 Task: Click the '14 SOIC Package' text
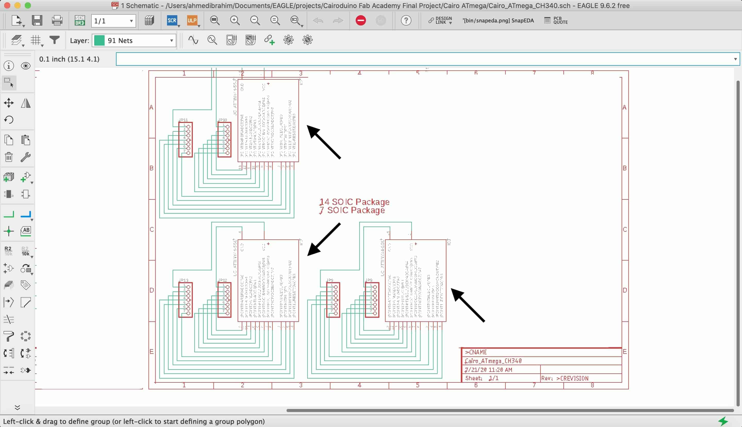pyautogui.click(x=355, y=202)
